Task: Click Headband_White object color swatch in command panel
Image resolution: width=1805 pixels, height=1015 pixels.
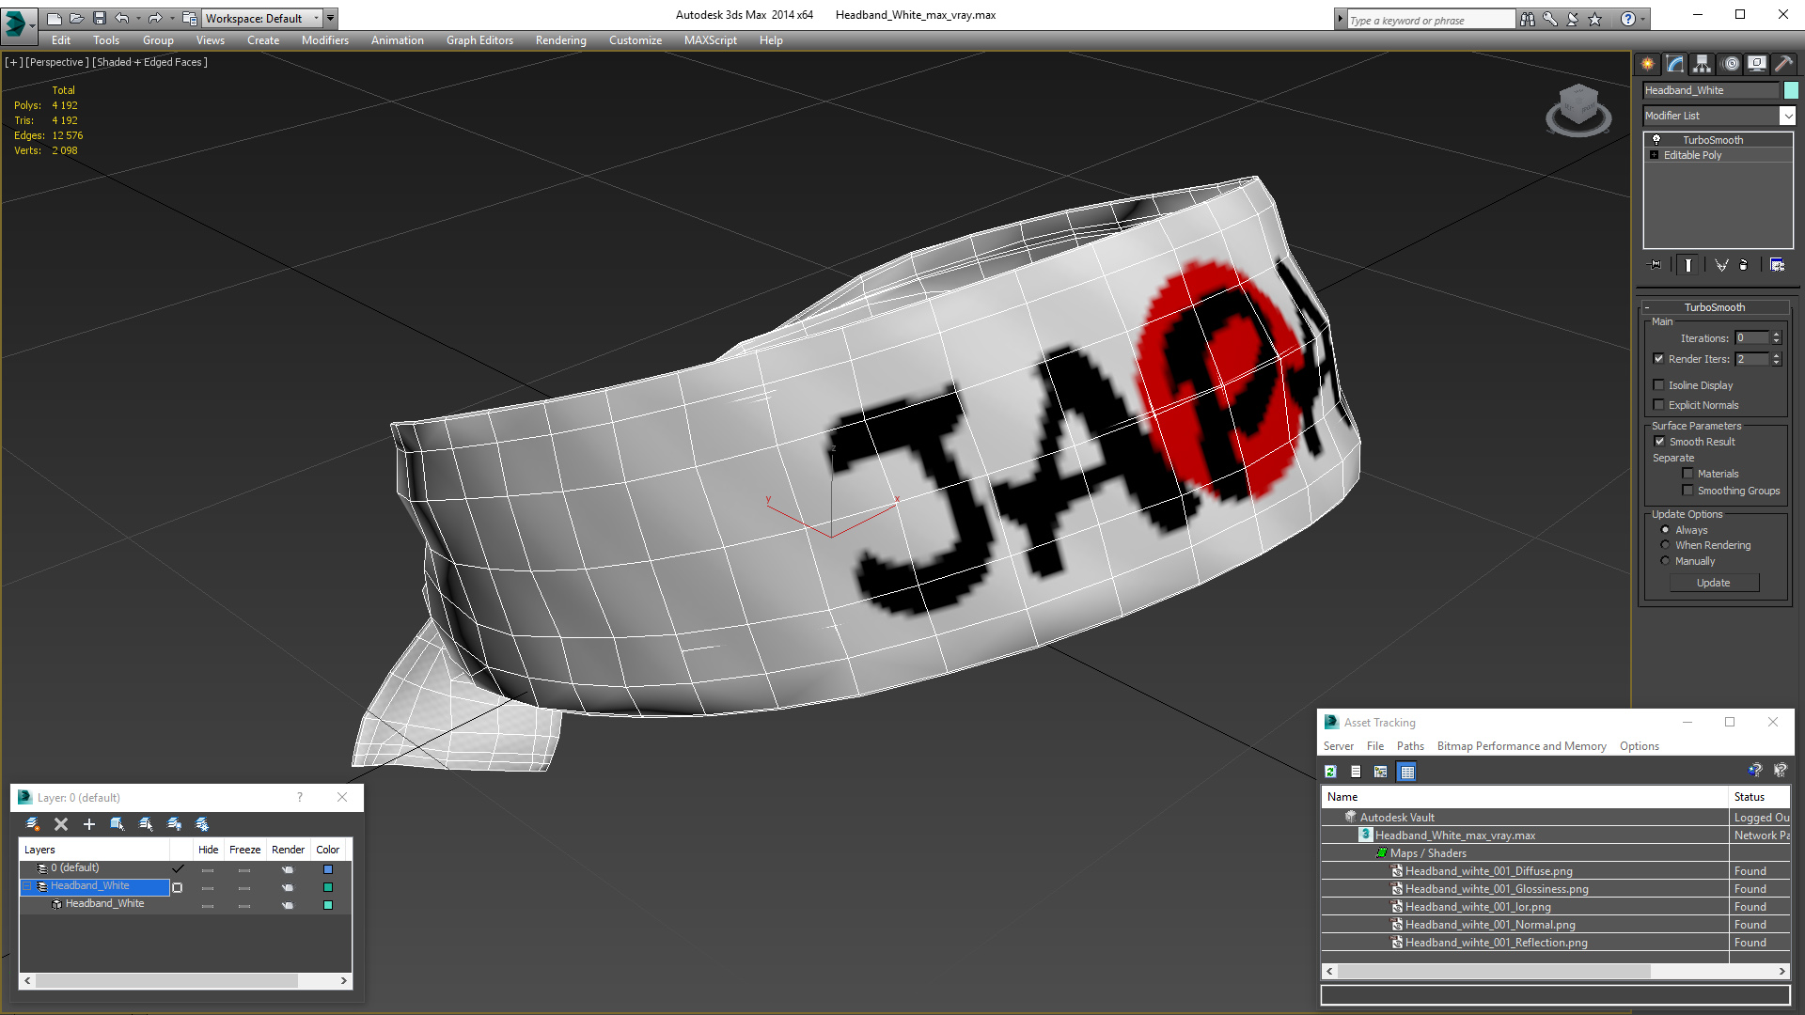Action: click(x=1791, y=90)
